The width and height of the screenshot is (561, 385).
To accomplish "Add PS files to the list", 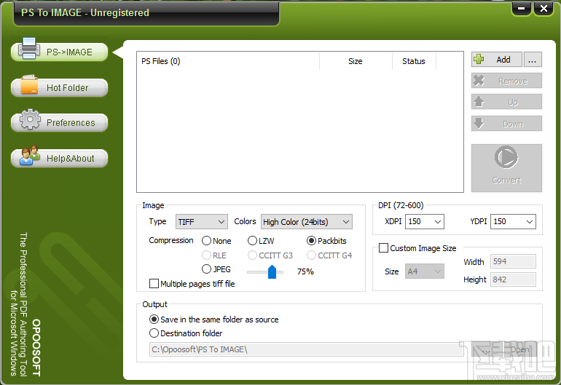I will click(497, 60).
